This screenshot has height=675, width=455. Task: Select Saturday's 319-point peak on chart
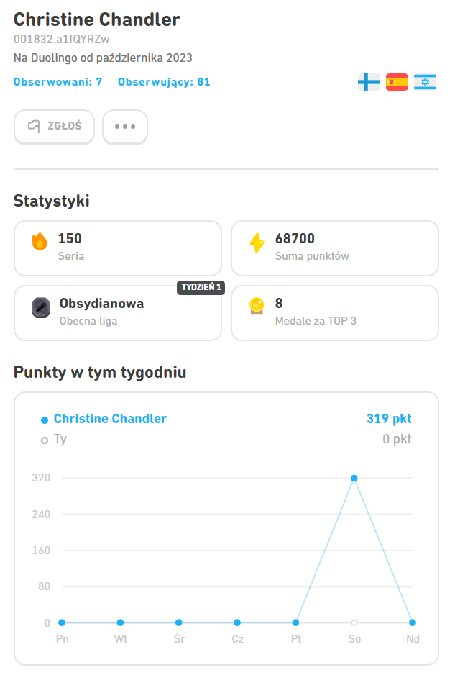(354, 479)
